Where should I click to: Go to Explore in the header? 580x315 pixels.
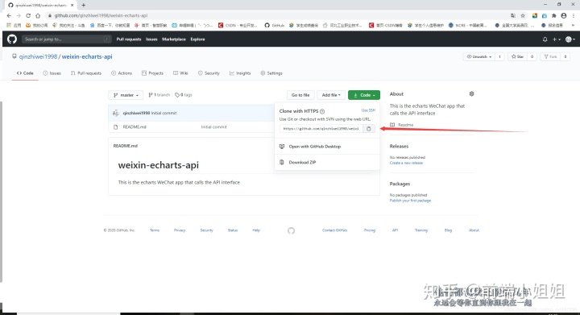pyautogui.click(x=197, y=39)
